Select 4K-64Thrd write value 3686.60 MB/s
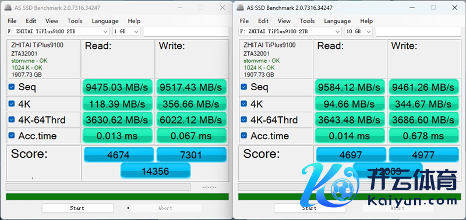466x220 pixels. [423, 120]
